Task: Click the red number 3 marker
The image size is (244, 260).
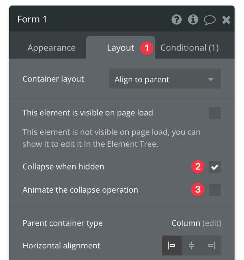Action: click(x=197, y=190)
